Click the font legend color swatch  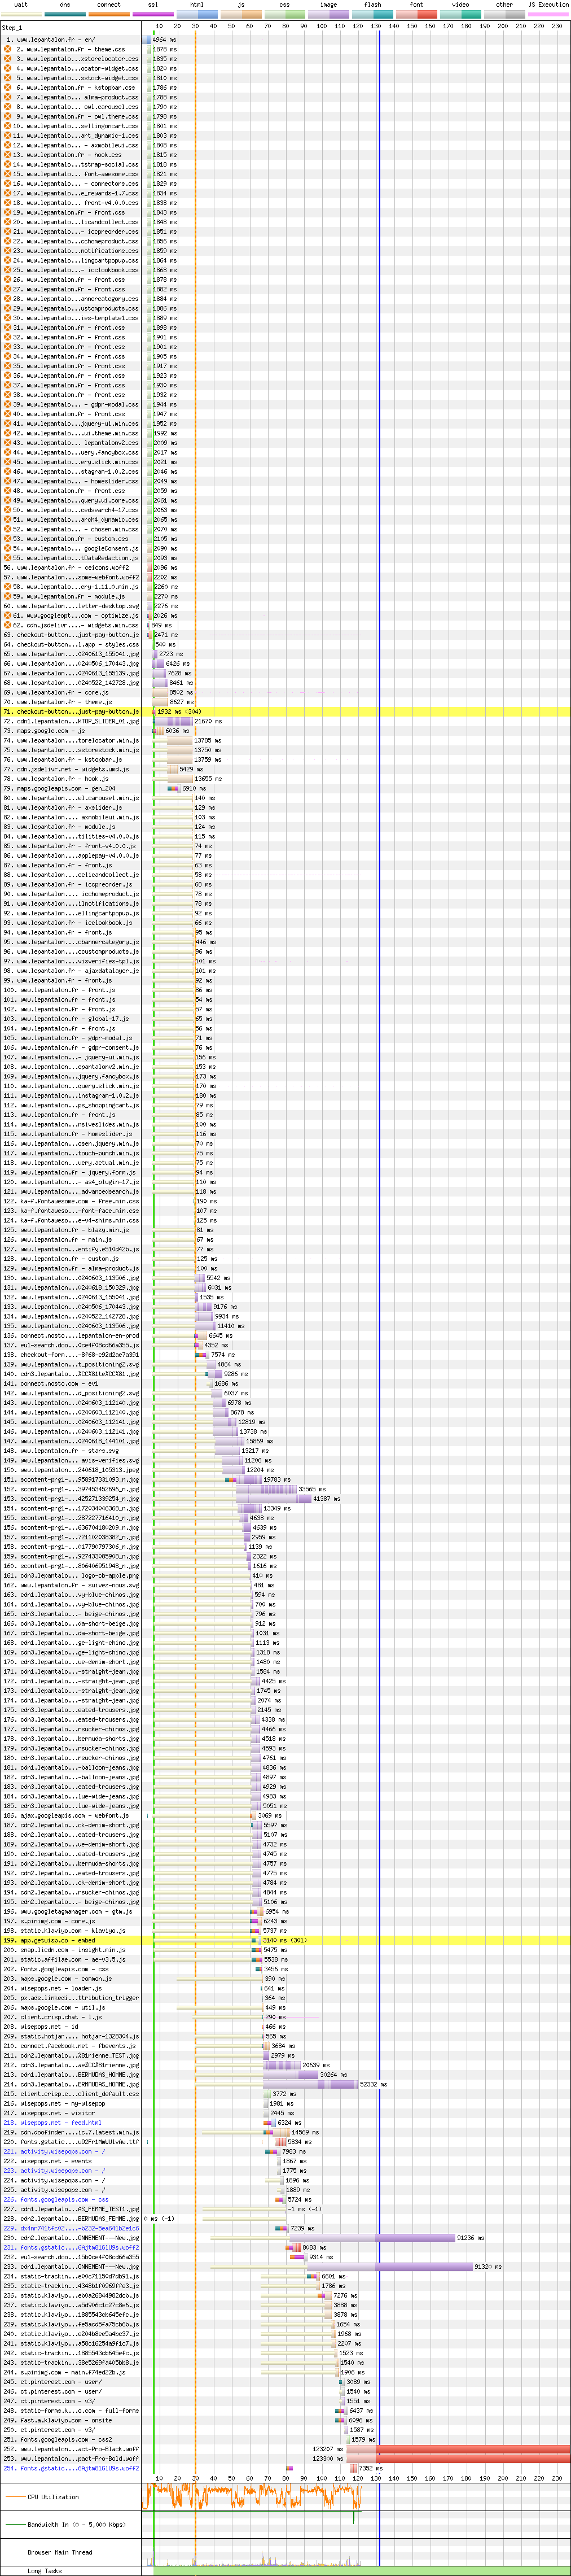[x=416, y=14]
